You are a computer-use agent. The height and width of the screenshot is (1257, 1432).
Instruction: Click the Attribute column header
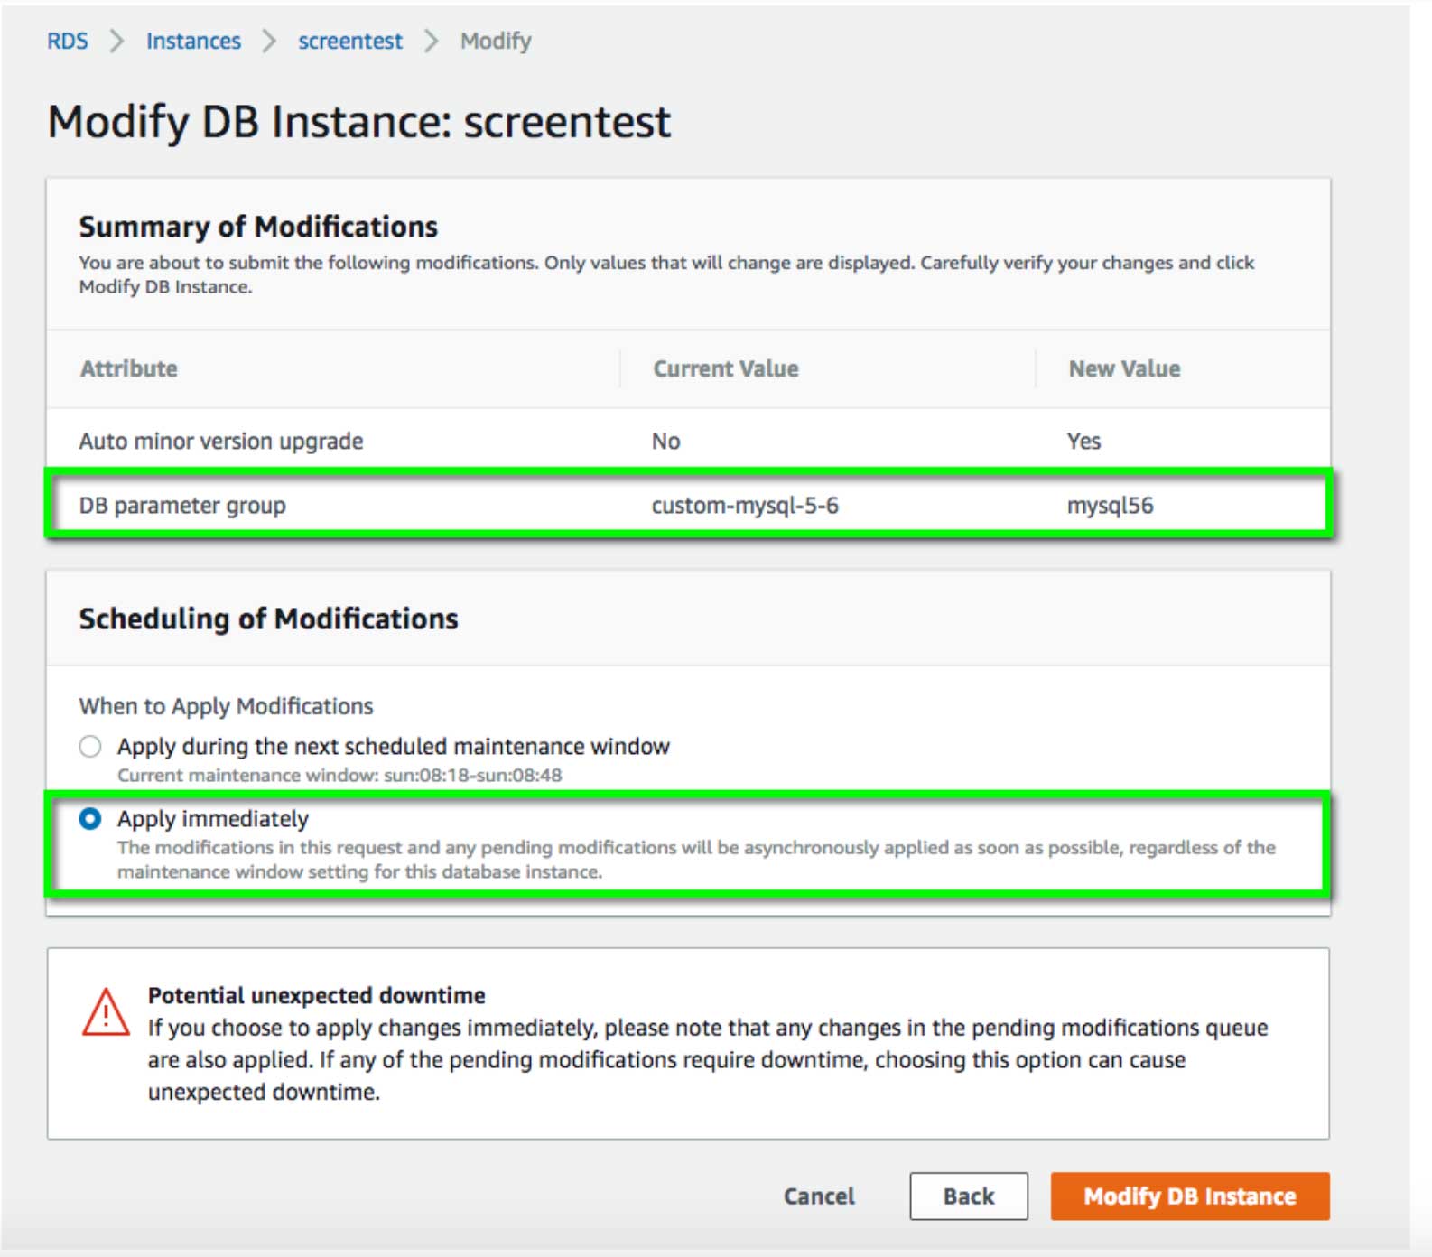coord(128,368)
